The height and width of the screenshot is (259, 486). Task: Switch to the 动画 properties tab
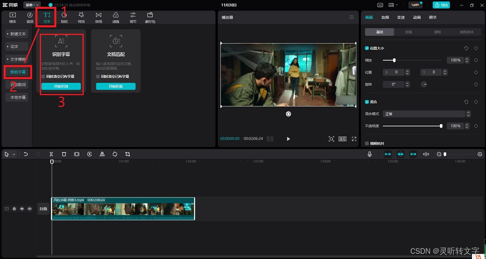tap(417, 17)
